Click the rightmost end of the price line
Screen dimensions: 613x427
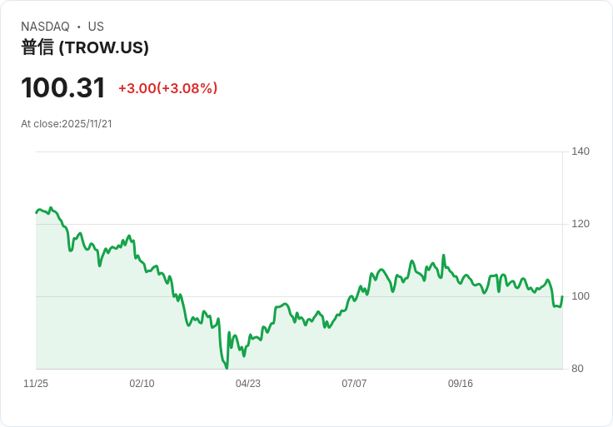tap(562, 296)
